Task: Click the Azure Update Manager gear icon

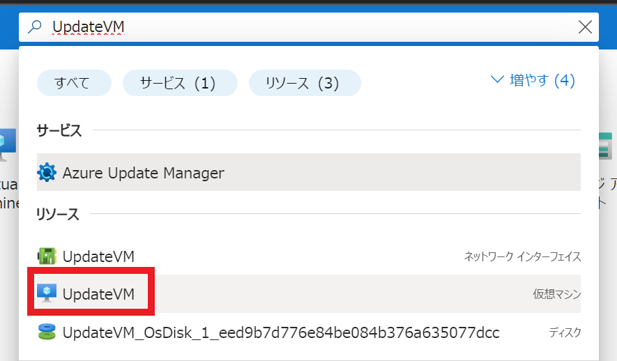Action: 47,172
